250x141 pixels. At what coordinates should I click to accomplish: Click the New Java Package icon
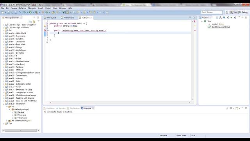point(43,12)
